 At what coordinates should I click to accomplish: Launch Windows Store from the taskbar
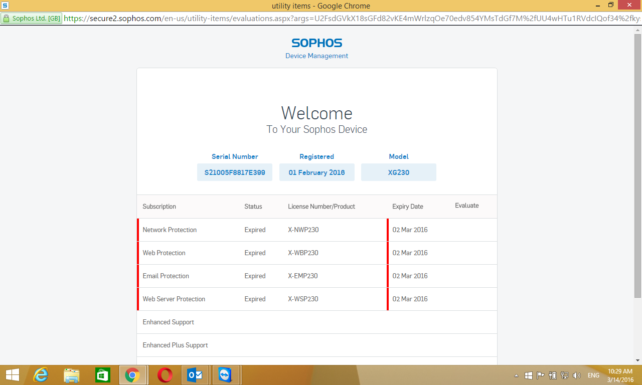(103, 375)
